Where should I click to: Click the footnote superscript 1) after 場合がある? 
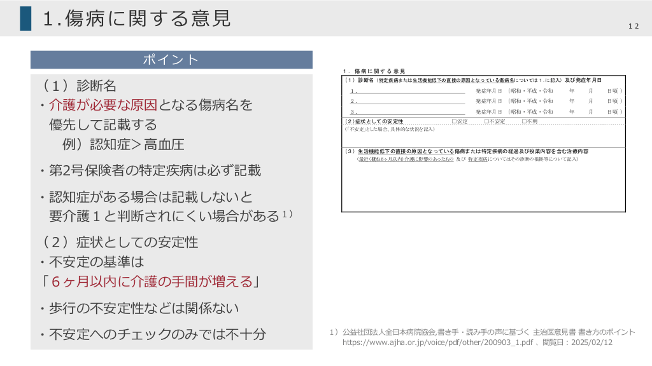click(x=287, y=215)
